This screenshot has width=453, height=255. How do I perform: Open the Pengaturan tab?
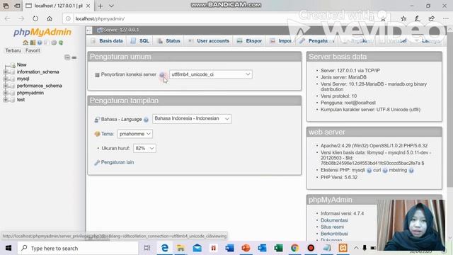(x=316, y=41)
